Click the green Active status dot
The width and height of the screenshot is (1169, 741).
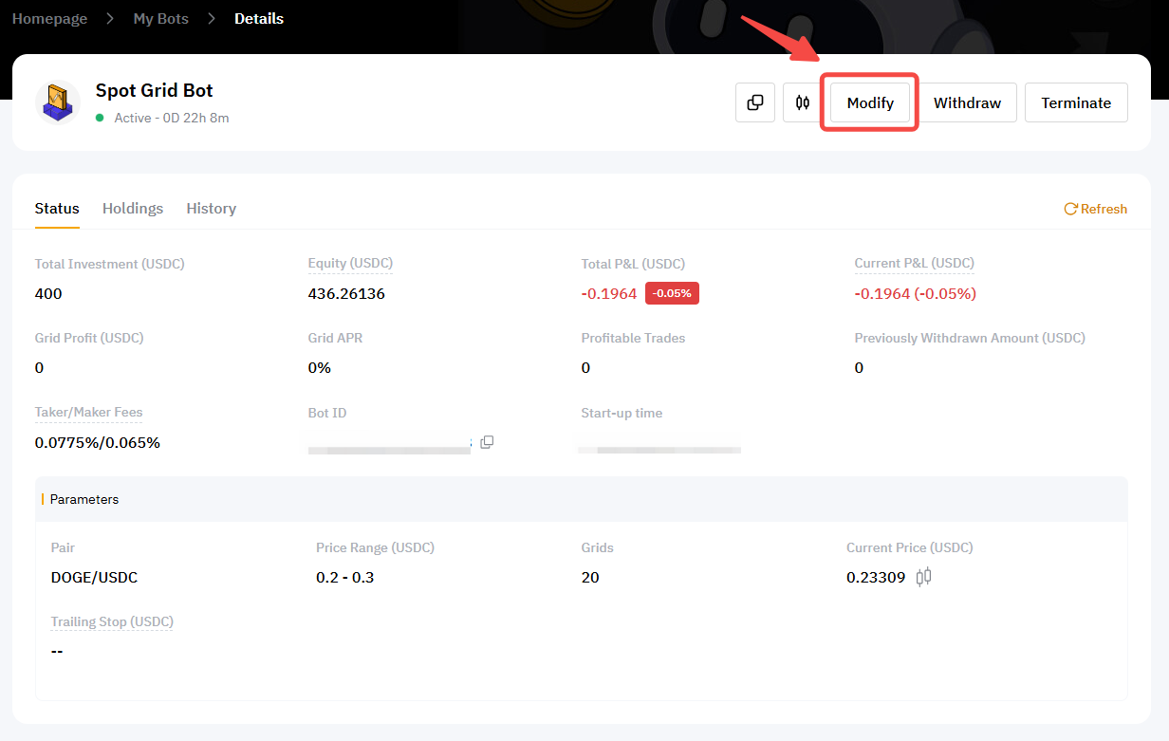coord(100,118)
